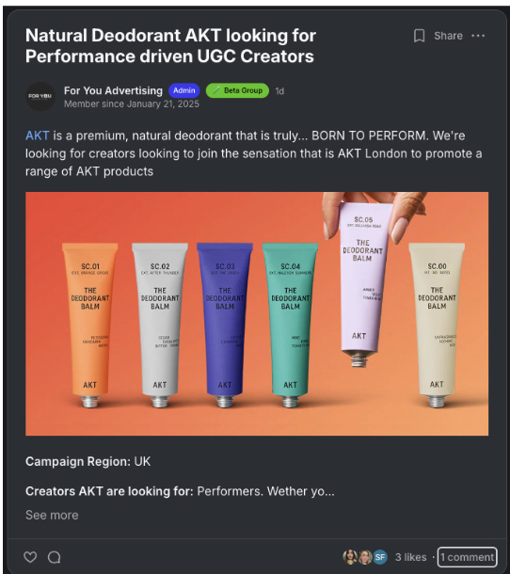Open the deodorant balm tubes image

pos(257,313)
